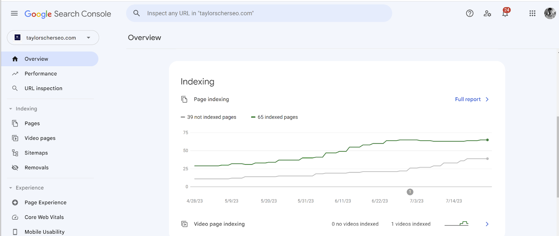Click the account profile avatar

pos(550,14)
